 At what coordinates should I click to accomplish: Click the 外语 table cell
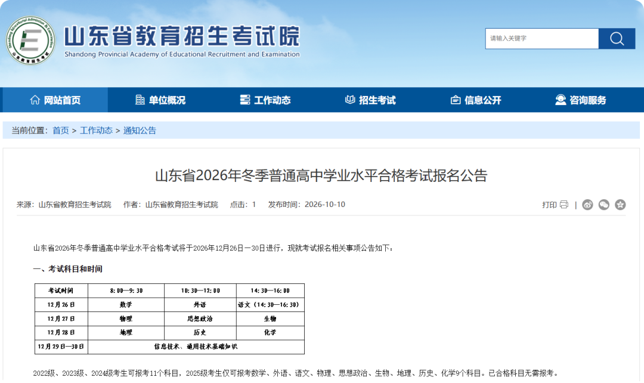pos(200,304)
